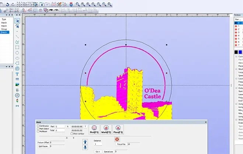Click the second grey eye icon
Image resolution: width=243 pixels, height=154 pixels.
56,10
